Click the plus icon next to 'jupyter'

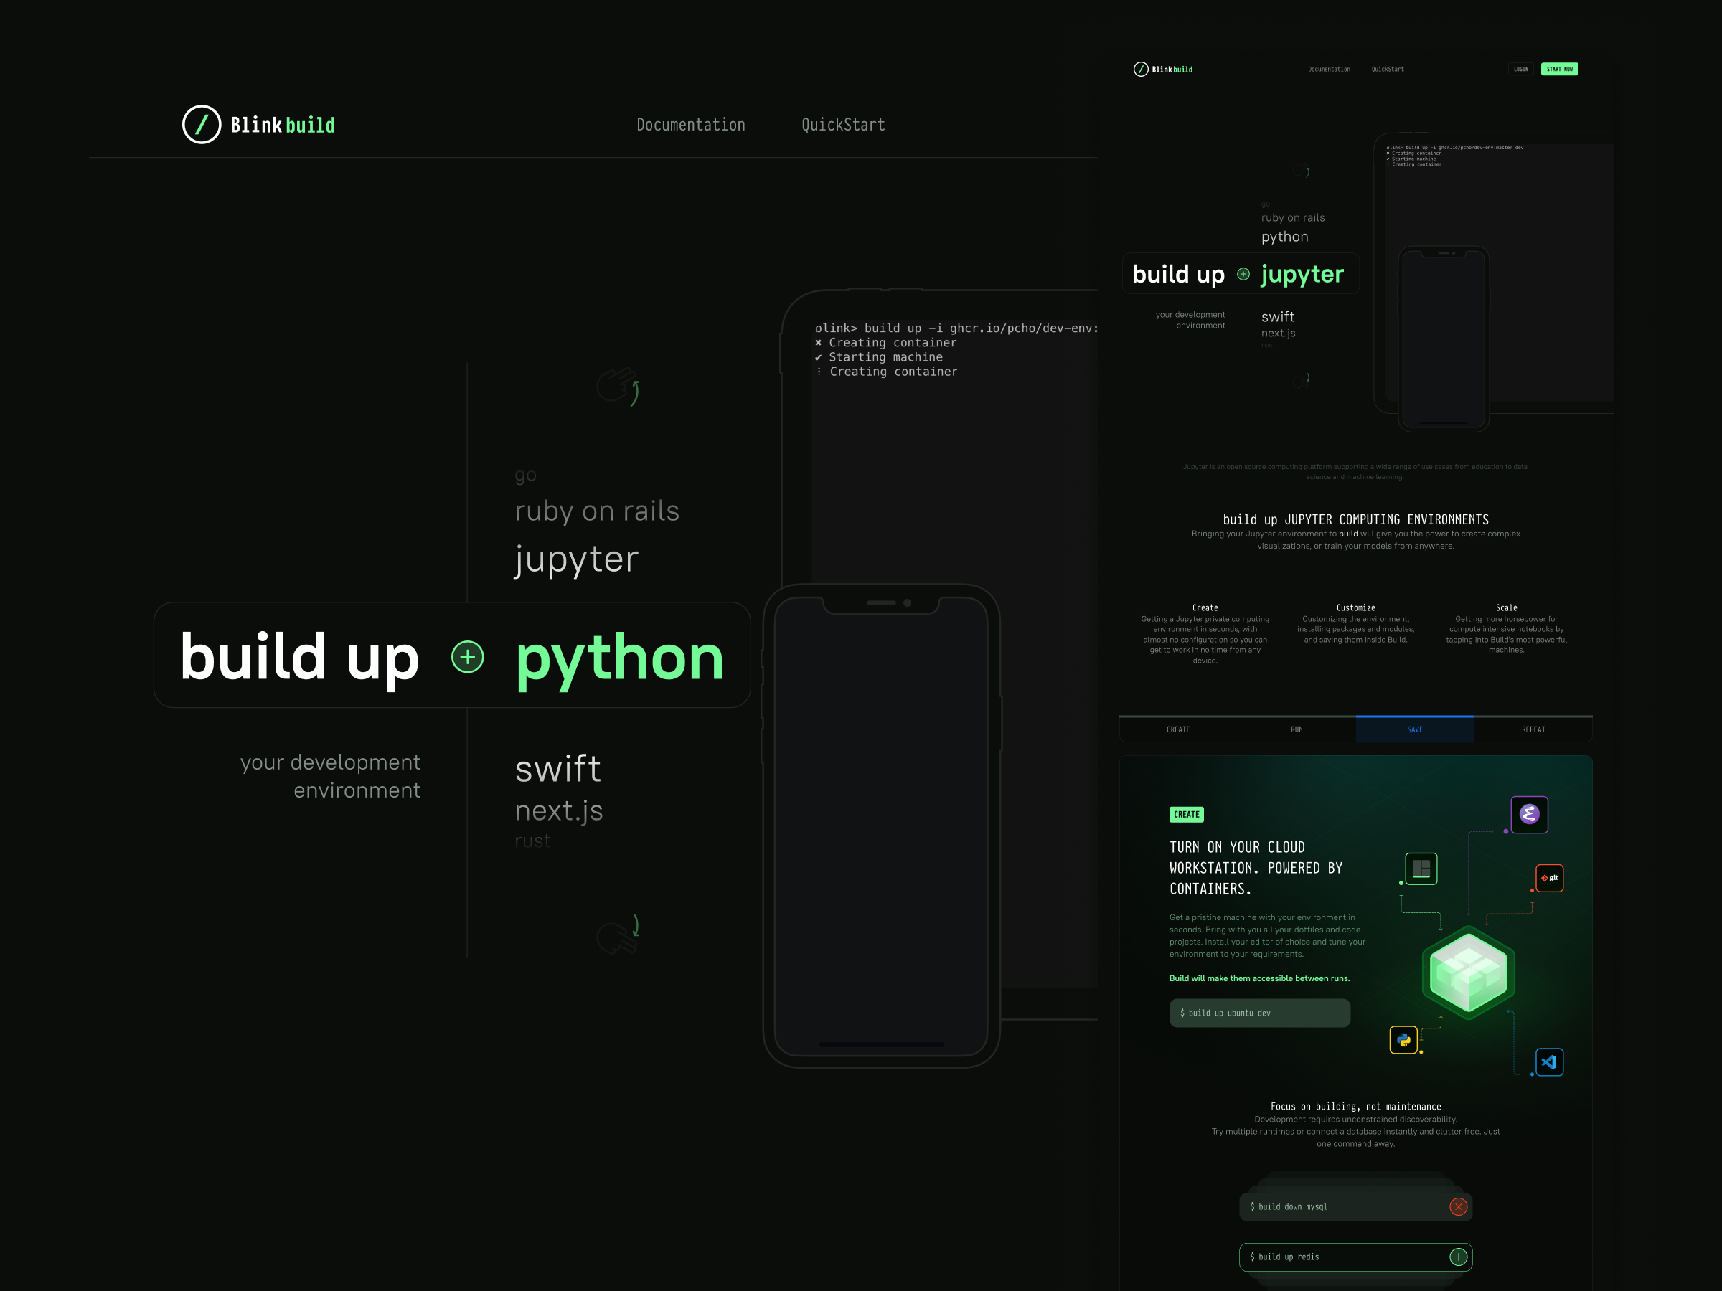tap(1243, 274)
